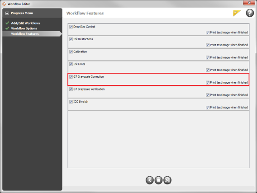Click the round help question mark icon
This screenshot has height=193, width=257.
pyautogui.click(x=250, y=13)
